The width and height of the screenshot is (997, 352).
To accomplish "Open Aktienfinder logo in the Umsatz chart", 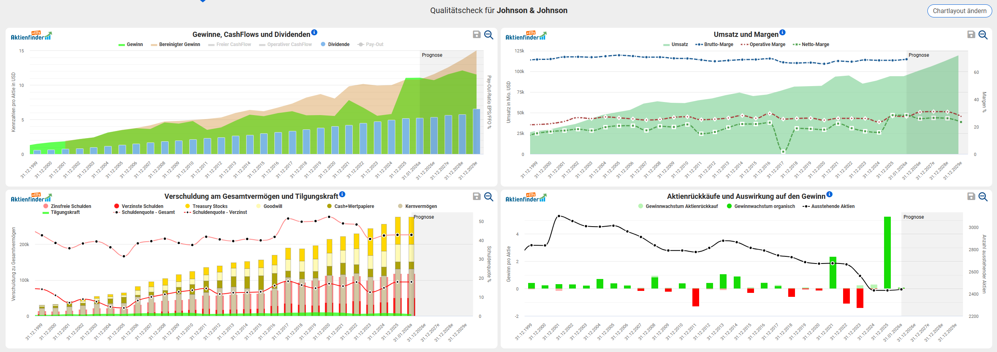I will click(526, 36).
